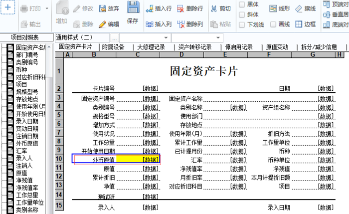The height and width of the screenshot is (214, 349).
Task: Click the 删除列 delete column icon
Action: [181, 24]
